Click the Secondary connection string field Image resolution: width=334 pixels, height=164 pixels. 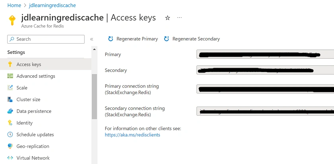(x=265, y=111)
